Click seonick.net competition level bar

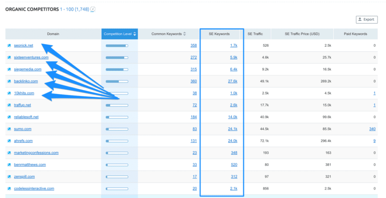[117, 46]
